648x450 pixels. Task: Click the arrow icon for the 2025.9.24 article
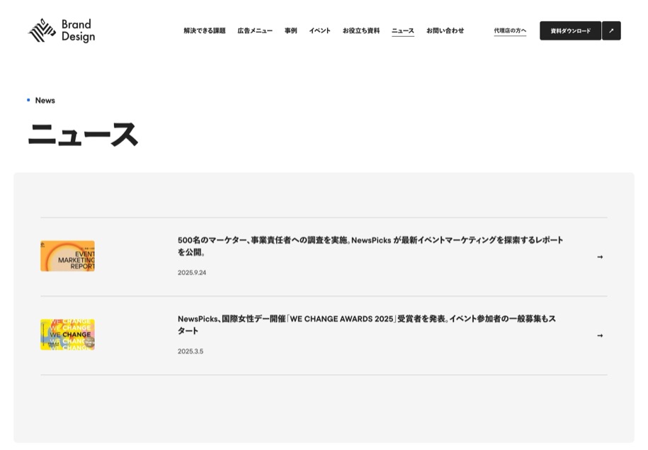(600, 257)
